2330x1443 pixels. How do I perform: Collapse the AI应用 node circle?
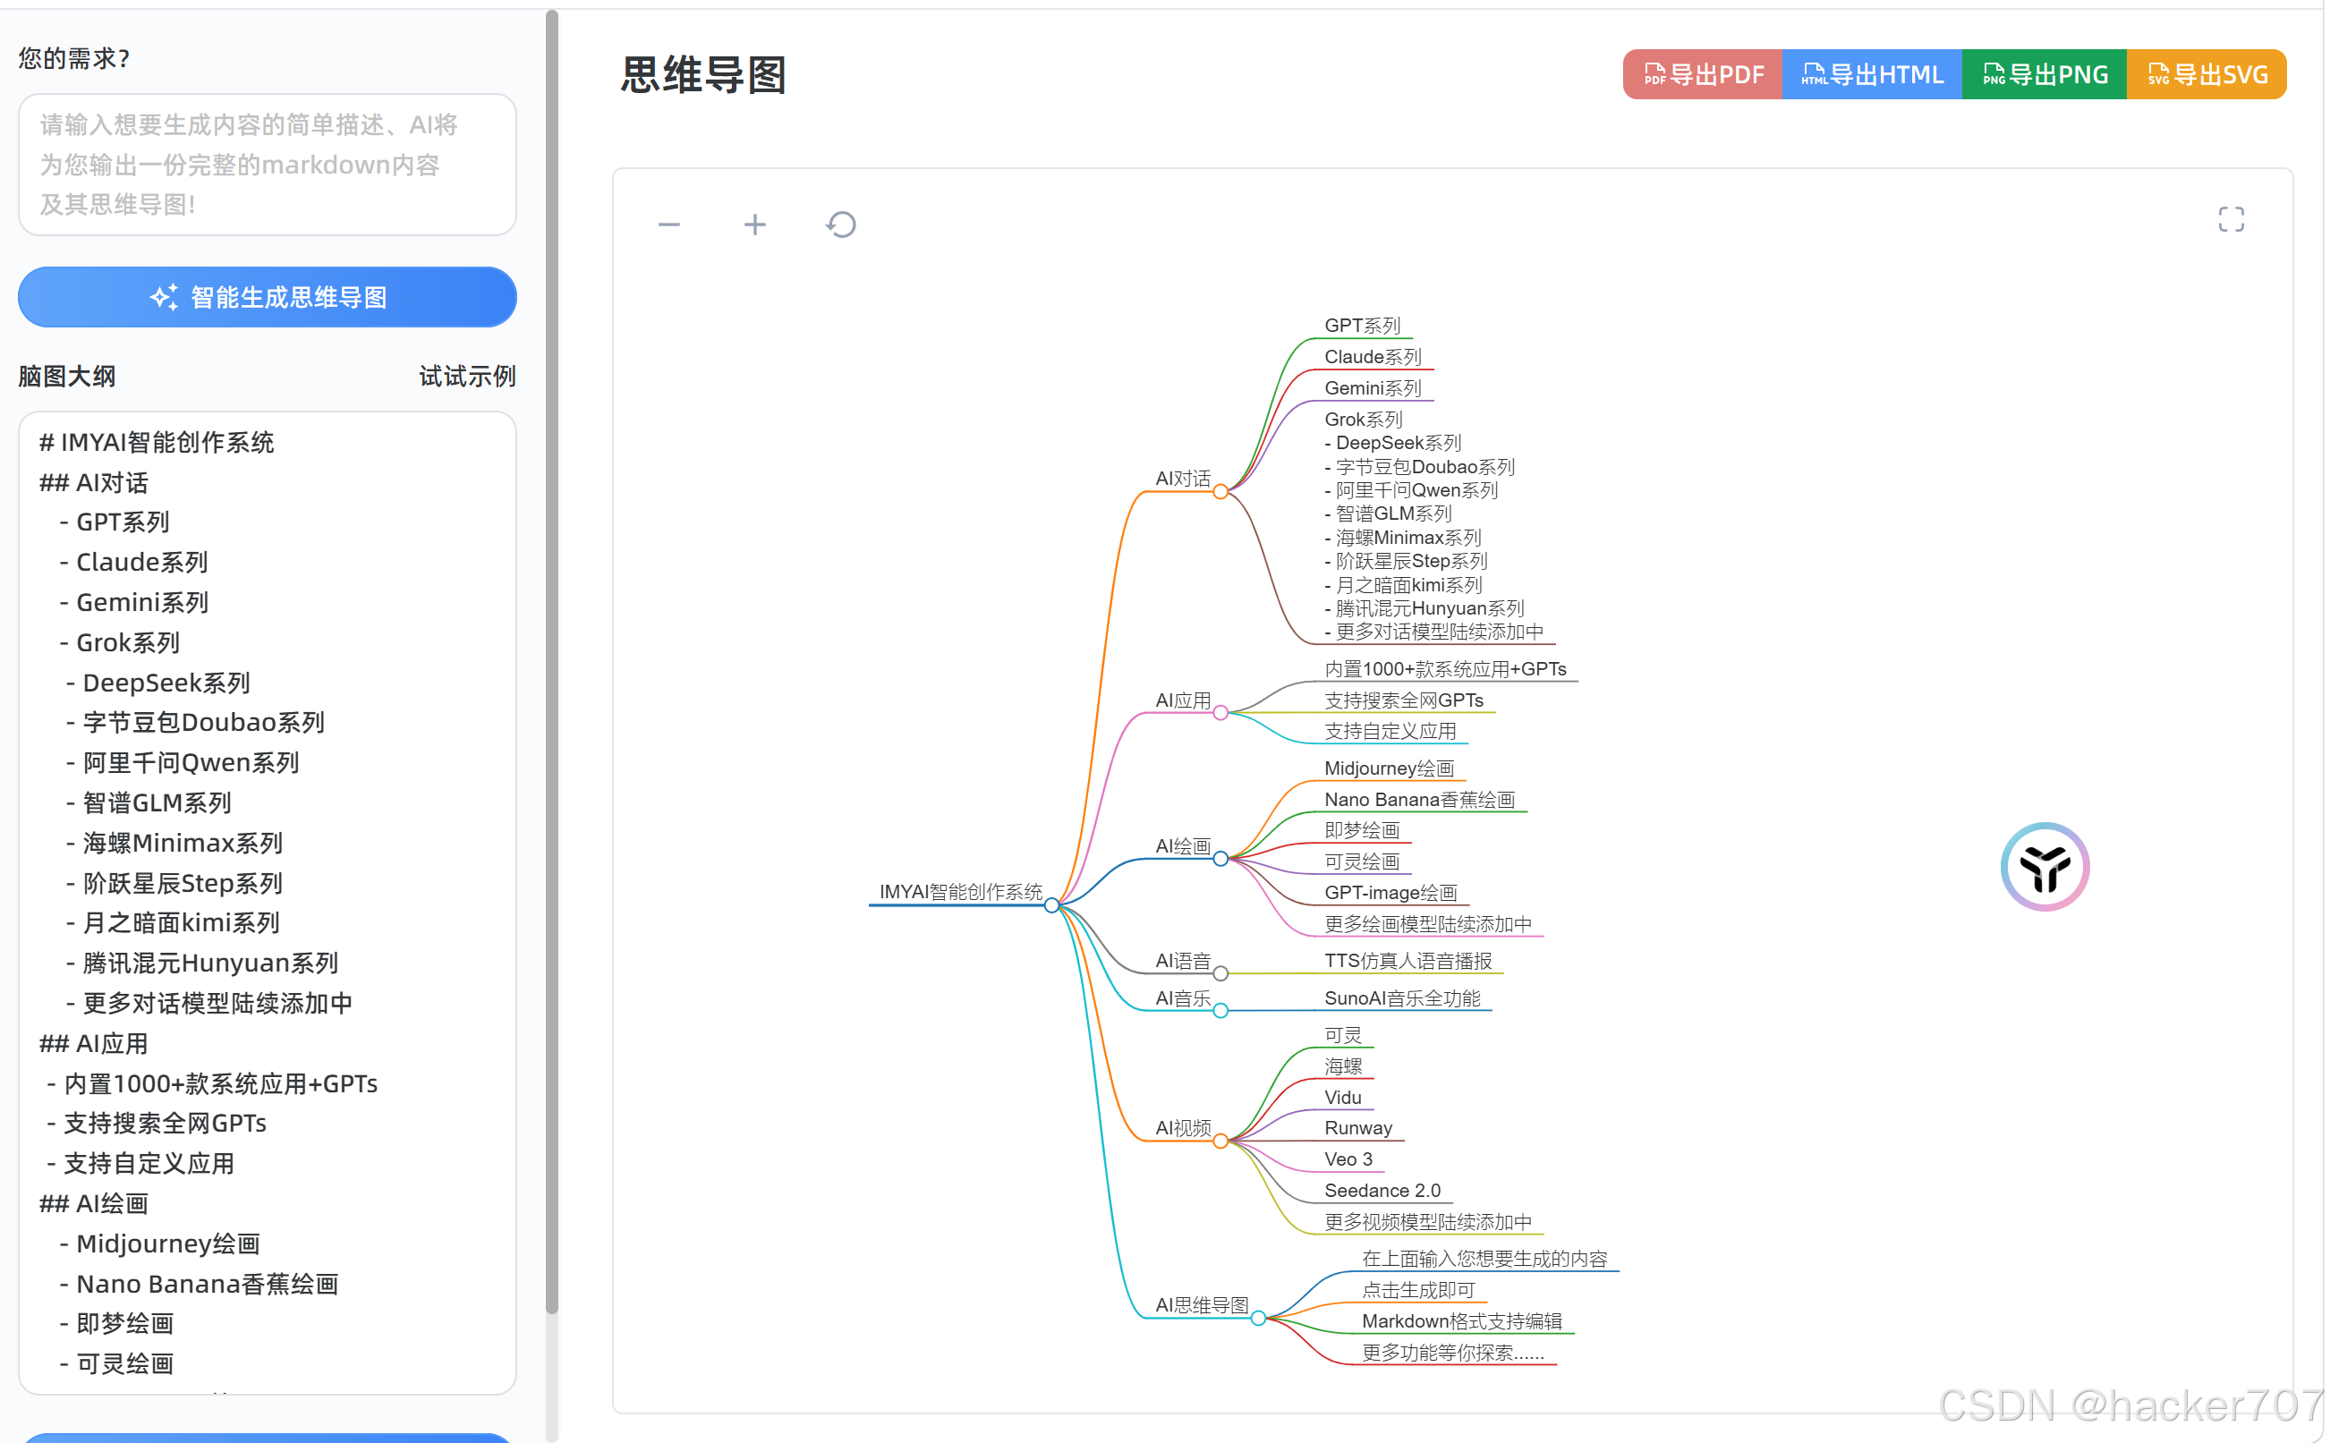(x=1220, y=713)
